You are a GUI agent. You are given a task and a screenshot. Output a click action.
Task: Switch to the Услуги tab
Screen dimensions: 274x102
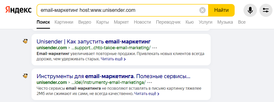[205, 22]
